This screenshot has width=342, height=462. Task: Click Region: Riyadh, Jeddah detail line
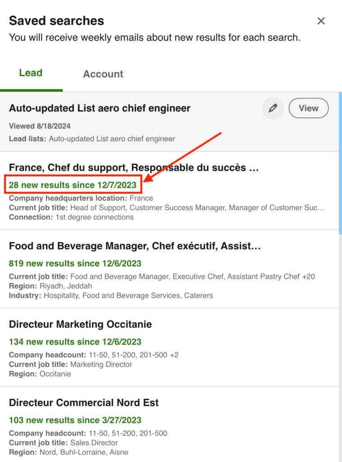pos(50,286)
